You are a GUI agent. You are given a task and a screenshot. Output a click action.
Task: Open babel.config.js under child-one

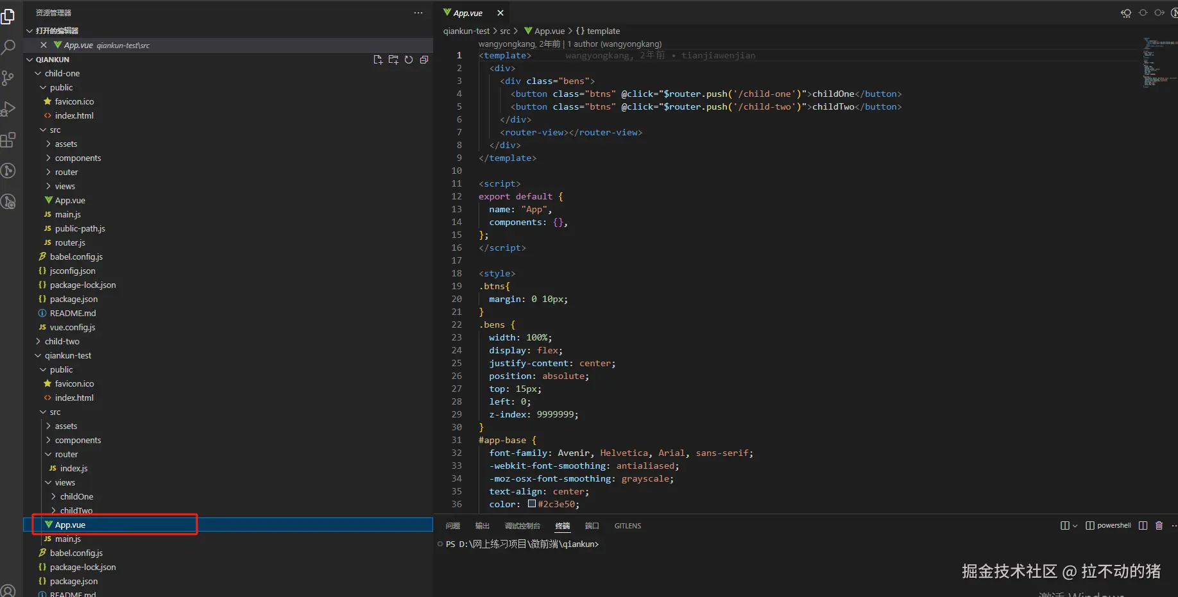click(x=76, y=256)
